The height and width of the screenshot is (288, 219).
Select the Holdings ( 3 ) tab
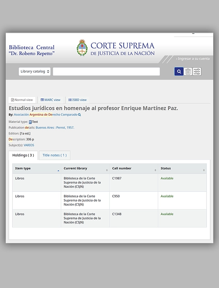point(23,155)
